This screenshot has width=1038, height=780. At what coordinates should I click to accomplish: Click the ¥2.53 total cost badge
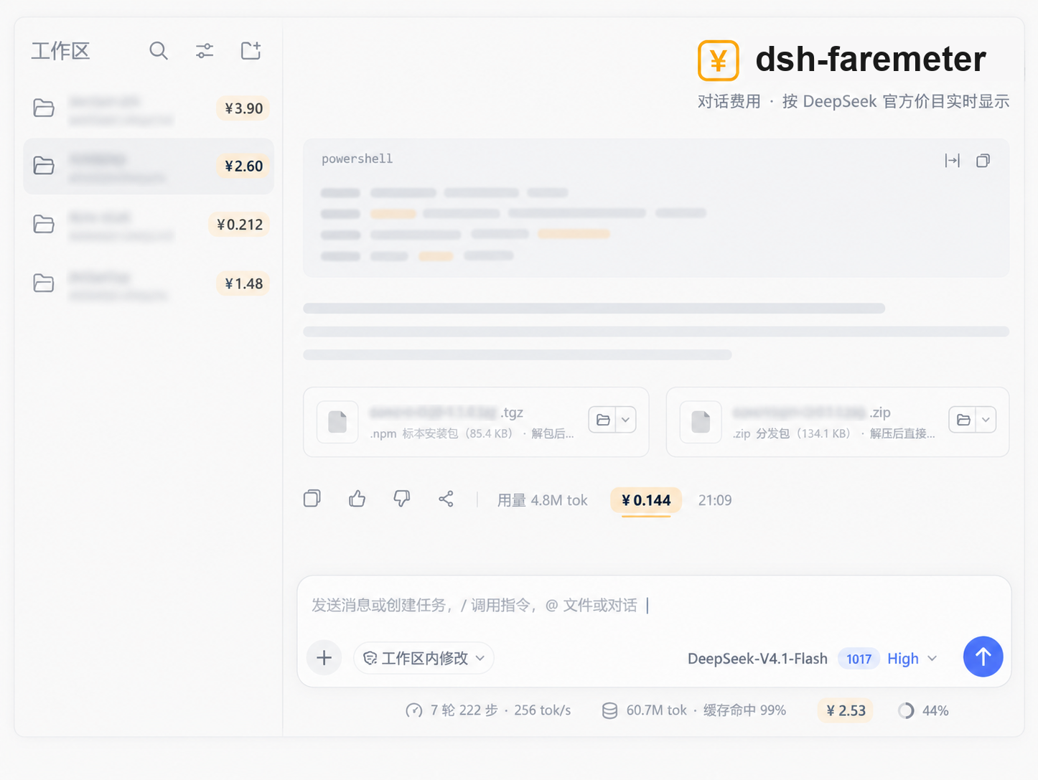tap(846, 710)
